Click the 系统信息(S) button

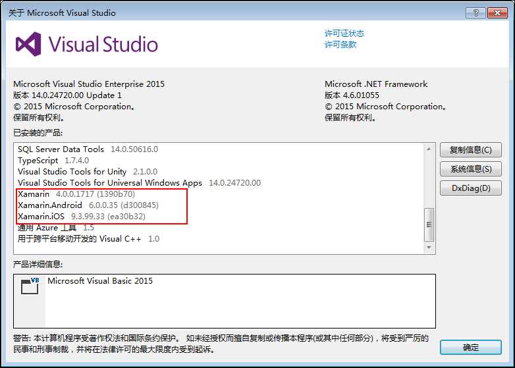tap(471, 169)
